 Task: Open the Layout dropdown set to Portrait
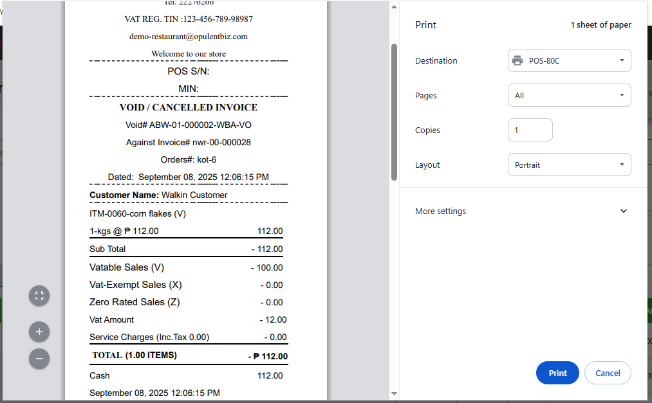coord(569,165)
